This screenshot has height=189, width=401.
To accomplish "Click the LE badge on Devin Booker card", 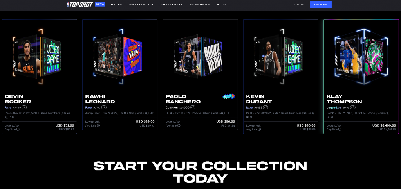I will tap(24, 107).
